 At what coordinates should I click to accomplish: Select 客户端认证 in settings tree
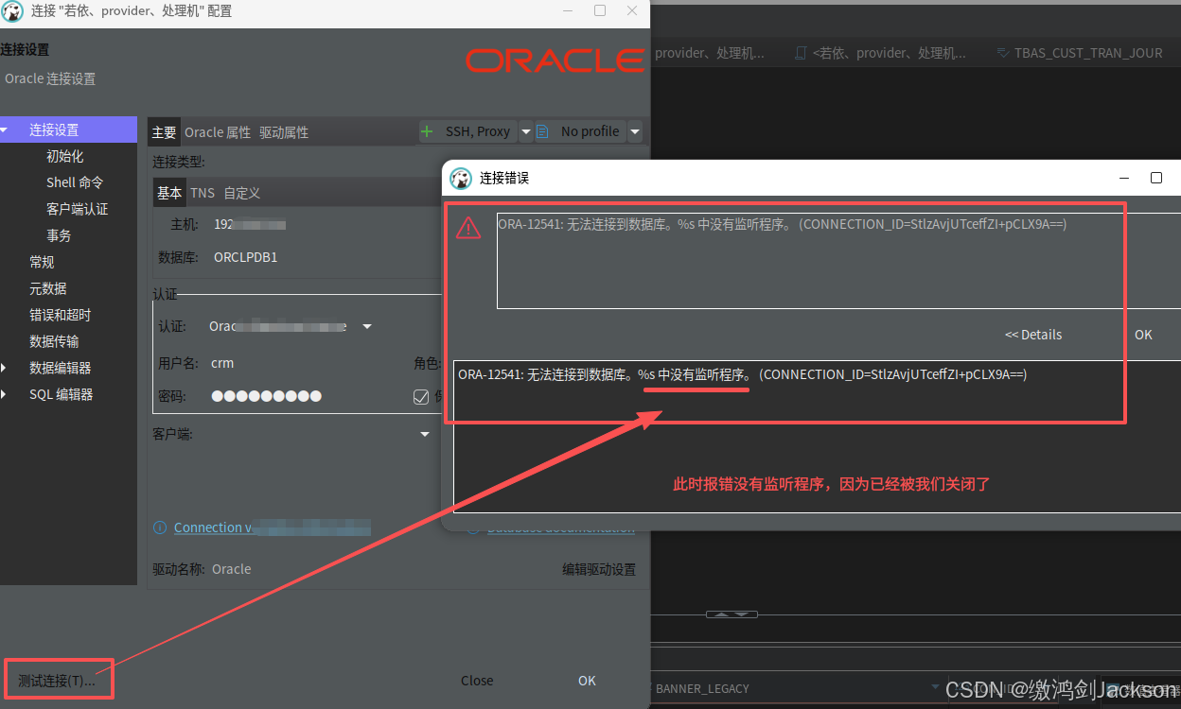(78, 209)
